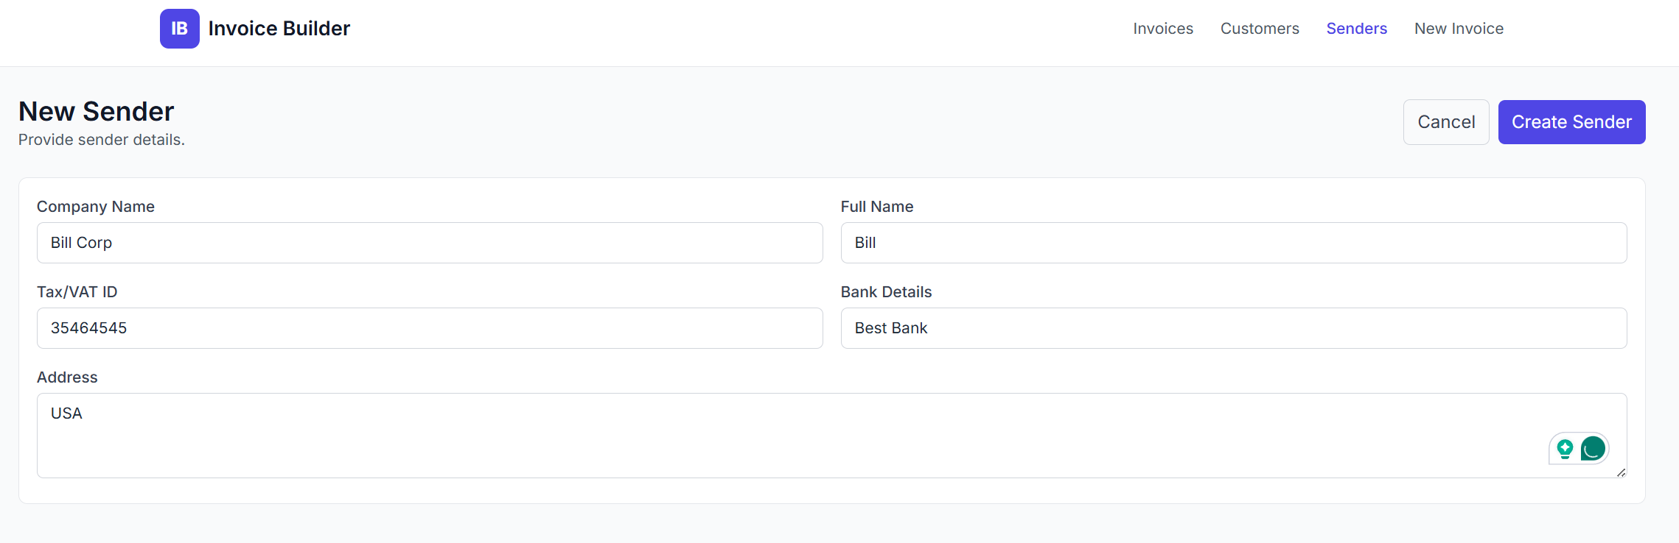This screenshot has width=1679, height=543.
Task: Click the Tax/VAT ID label
Action: [x=77, y=292]
